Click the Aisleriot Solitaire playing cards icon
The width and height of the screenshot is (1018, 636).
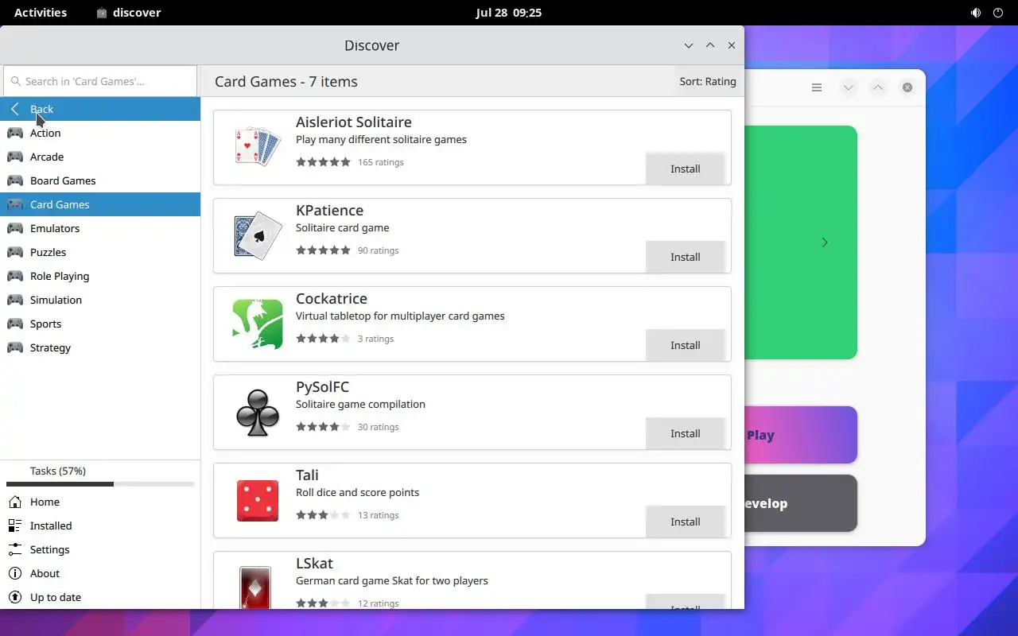[x=258, y=147]
